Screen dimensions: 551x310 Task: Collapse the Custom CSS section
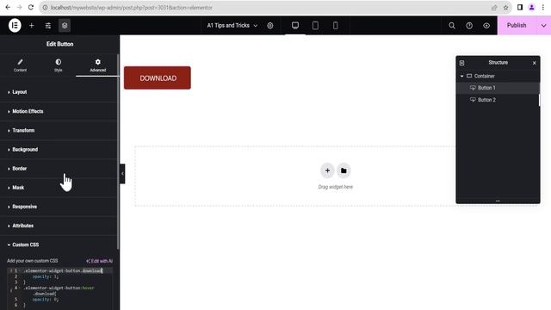coord(59,245)
